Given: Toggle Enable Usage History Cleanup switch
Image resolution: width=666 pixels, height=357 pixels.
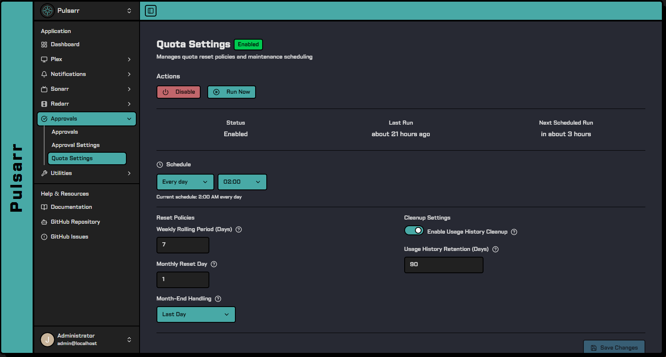Looking at the screenshot, I should (414, 230).
